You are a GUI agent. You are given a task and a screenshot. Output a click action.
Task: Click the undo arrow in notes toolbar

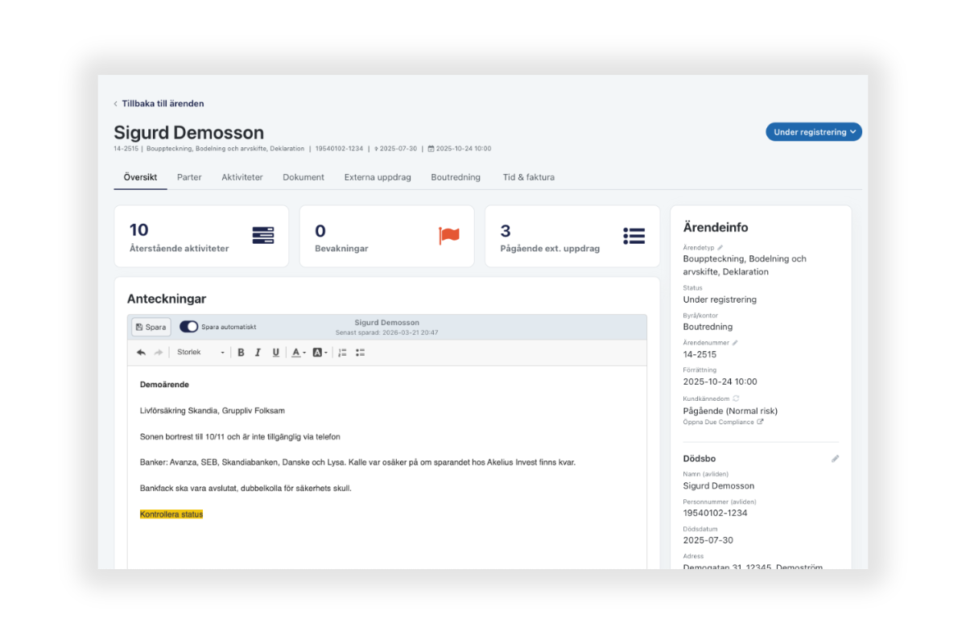point(141,353)
